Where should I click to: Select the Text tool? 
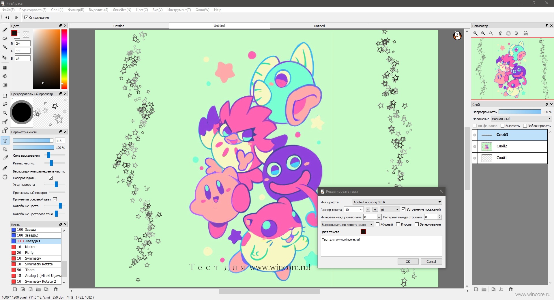[5, 140]
